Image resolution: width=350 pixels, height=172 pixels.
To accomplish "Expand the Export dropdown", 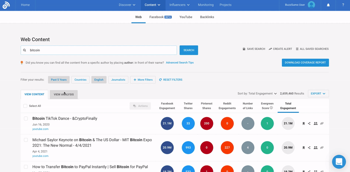I will tap(318, 94).
